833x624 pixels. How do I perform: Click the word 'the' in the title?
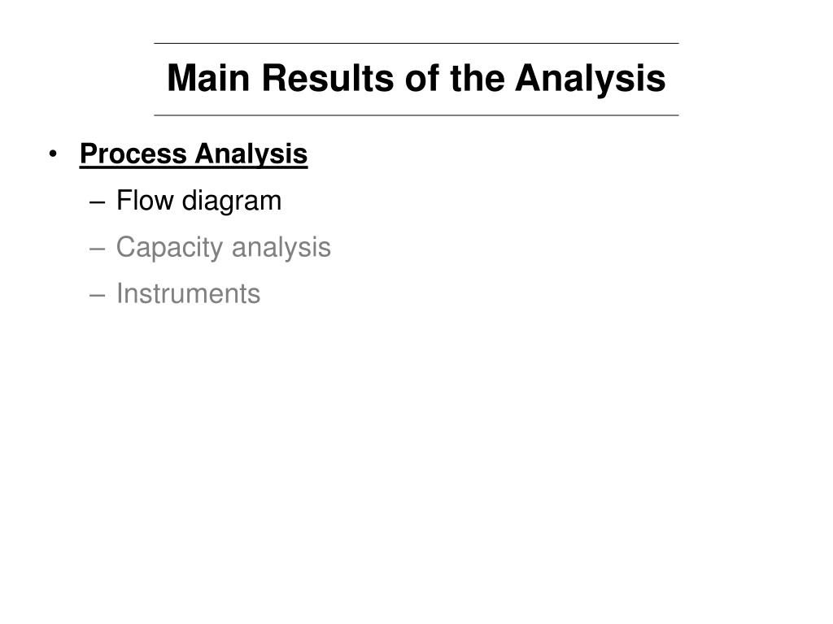click(x=477, y=78)
